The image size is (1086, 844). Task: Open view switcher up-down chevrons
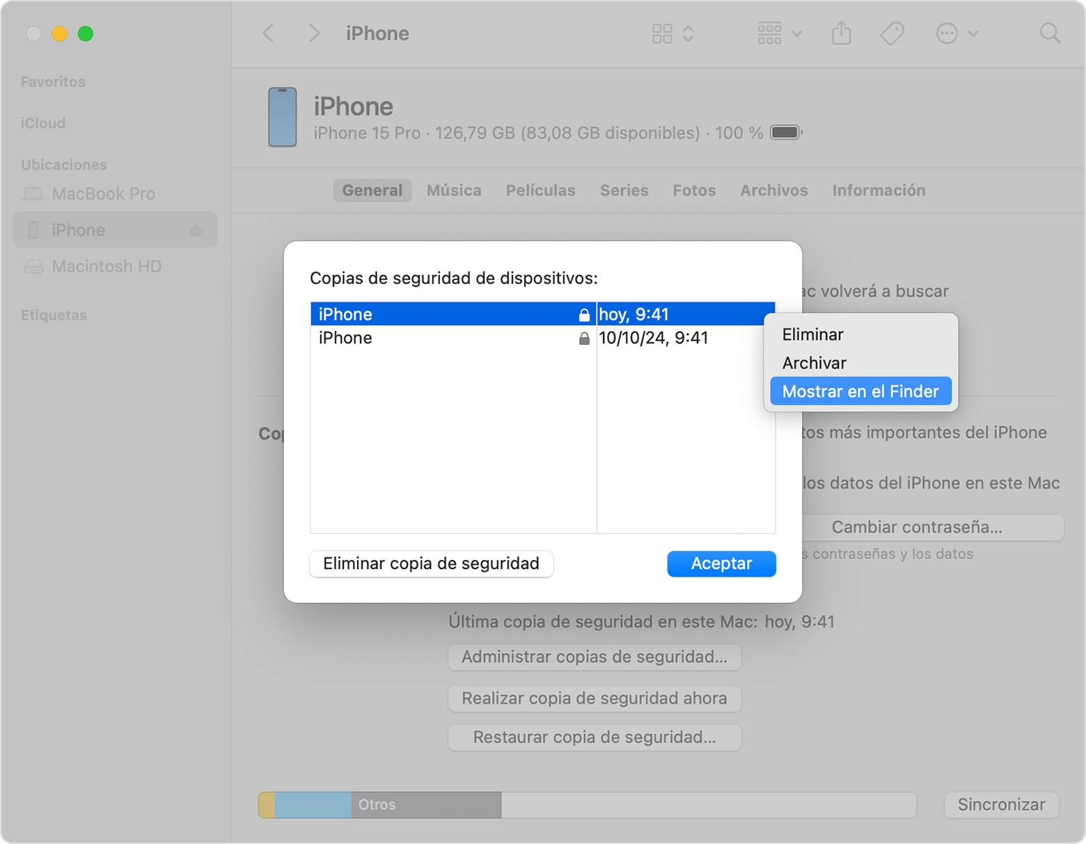pos(688,33)
